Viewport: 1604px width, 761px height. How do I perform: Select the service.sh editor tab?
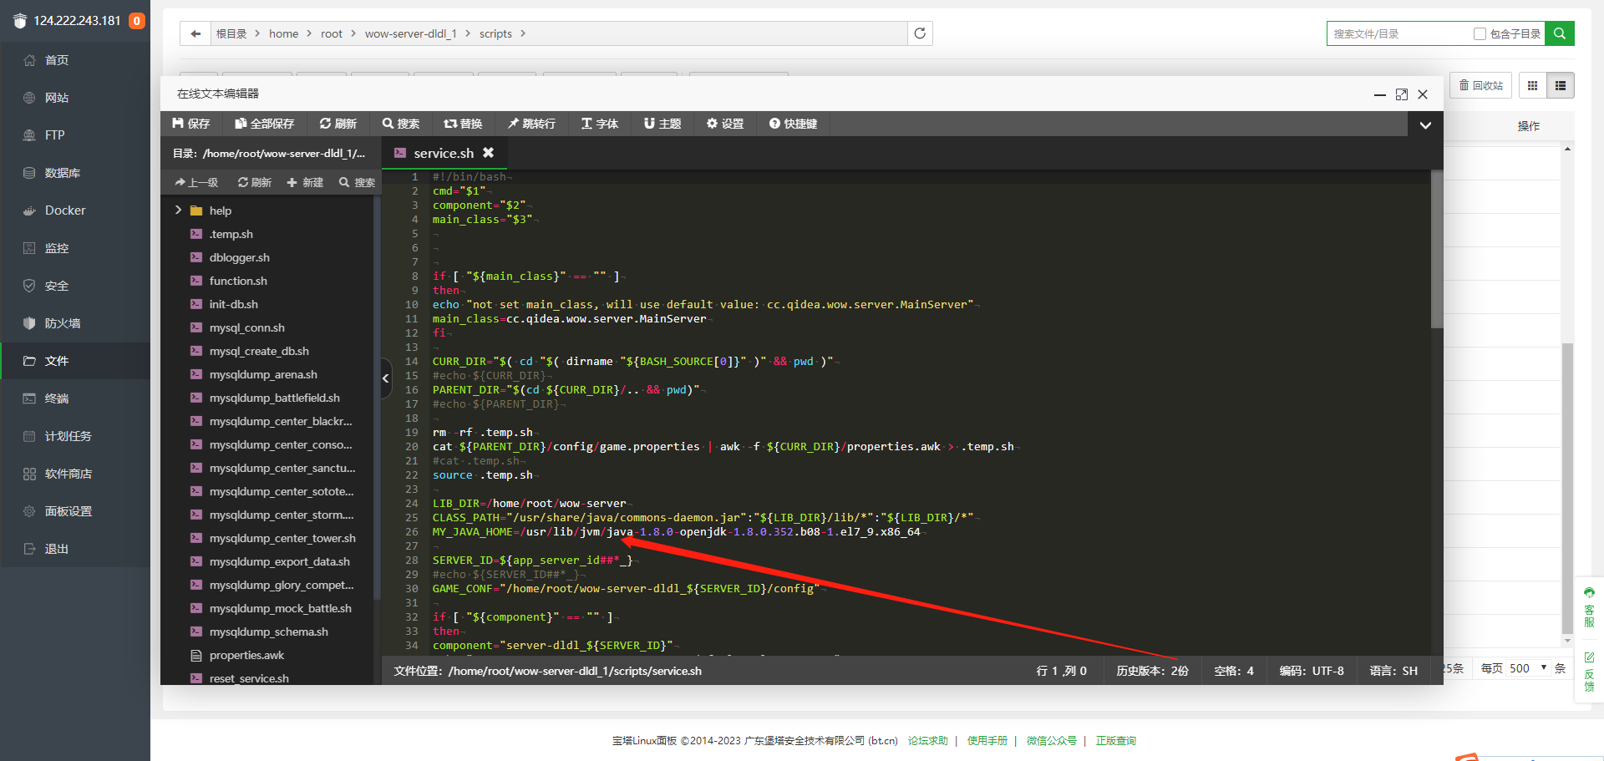tap(444, 153)
